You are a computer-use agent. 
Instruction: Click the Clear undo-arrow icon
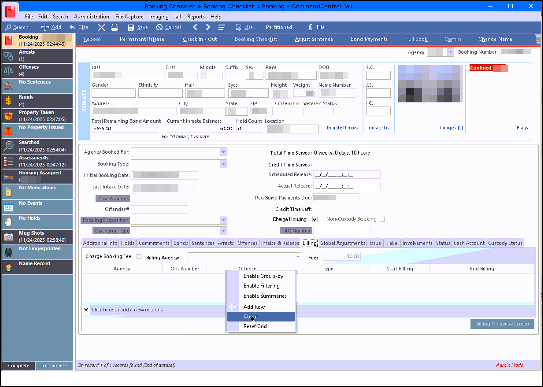pyautogui.click(x=72, y=27)
